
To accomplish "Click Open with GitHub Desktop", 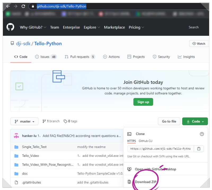I will coord(156,169).
